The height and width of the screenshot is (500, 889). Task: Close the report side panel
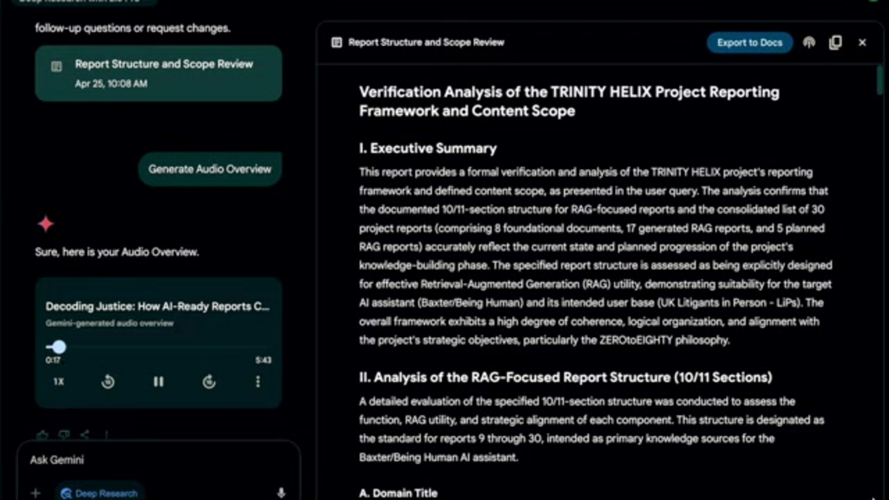[862, 43]
